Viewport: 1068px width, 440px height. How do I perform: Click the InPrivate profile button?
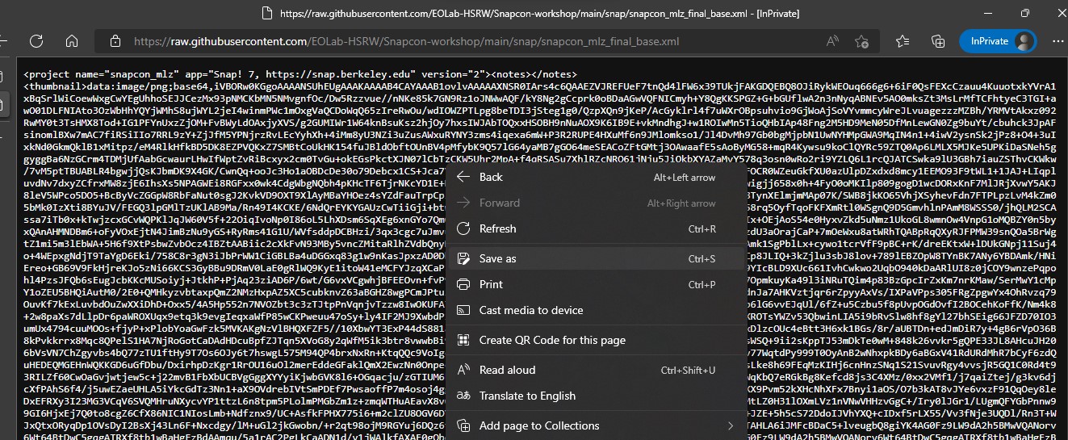click(x=998, y=41)
